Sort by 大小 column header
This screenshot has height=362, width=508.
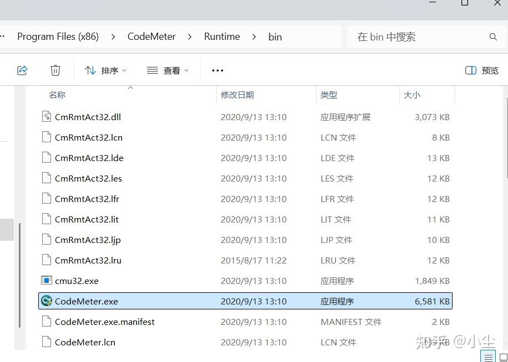[x=412, y=95]
